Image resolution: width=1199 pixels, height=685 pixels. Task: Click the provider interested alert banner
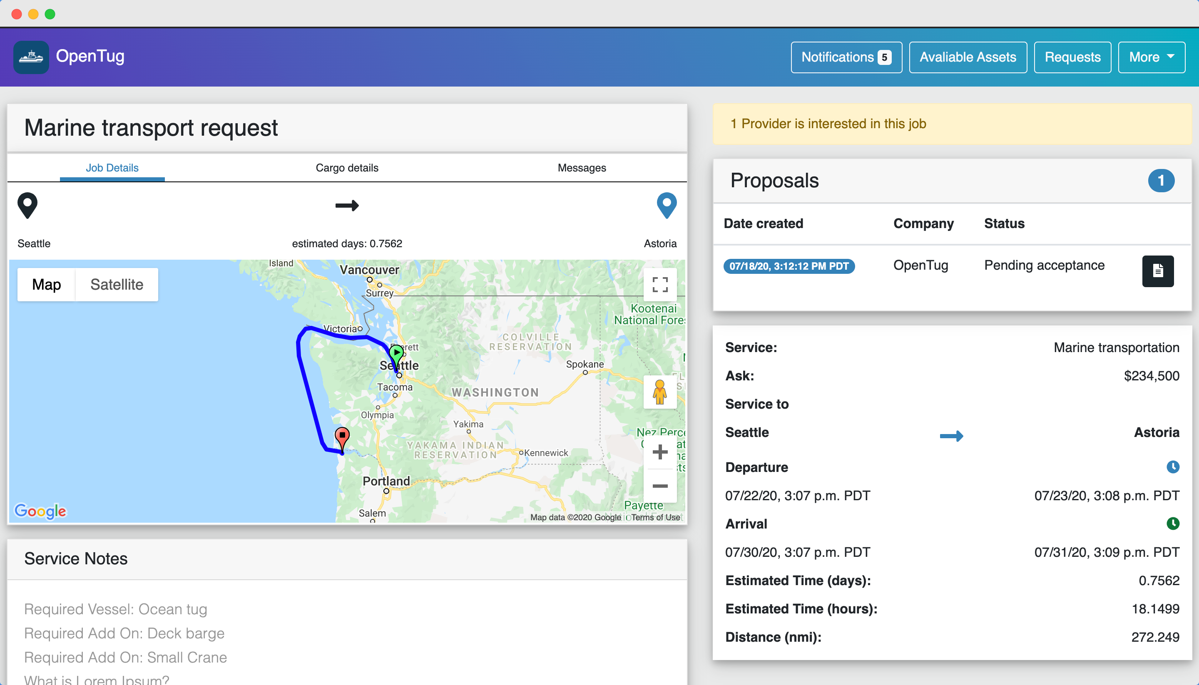tap(952, 124)
